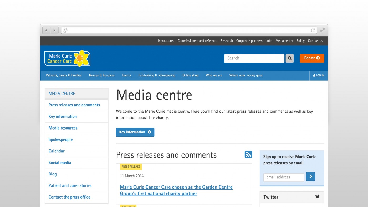Open Commissioners and referrers link
The image size is (368, 207).
click(197, 41)
